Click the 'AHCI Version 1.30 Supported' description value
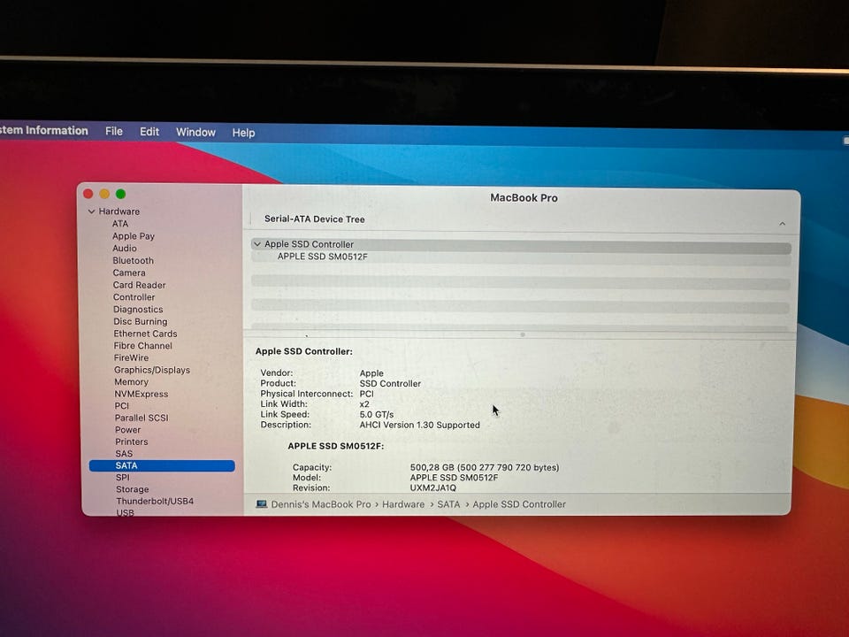Viewport: 849px width, 637px height. 419,426
